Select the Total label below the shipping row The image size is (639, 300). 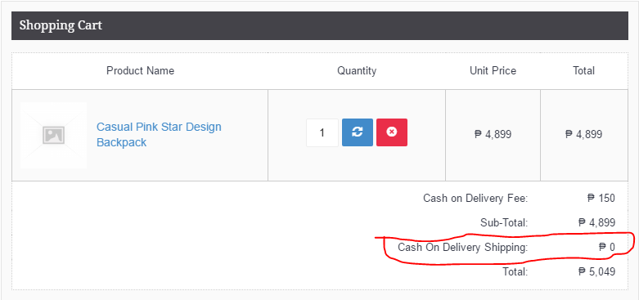pos(515,271)
